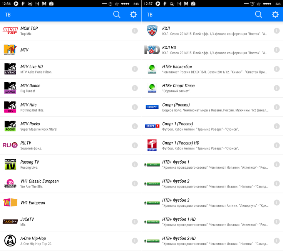Viewport: 283px width, 251px height.
Task: Tap the 'Super Massive Rock Stars!' program text
Action: click(39, 130)
